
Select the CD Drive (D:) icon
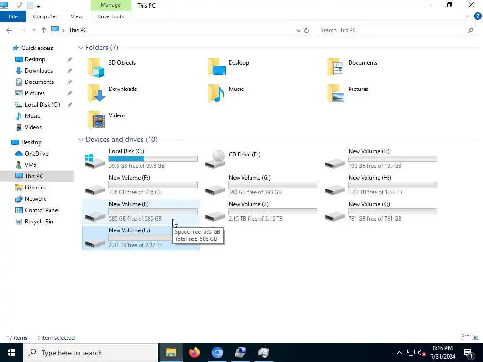215,159
